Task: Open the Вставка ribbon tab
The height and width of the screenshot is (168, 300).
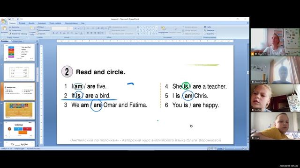Action: (22, 23)
